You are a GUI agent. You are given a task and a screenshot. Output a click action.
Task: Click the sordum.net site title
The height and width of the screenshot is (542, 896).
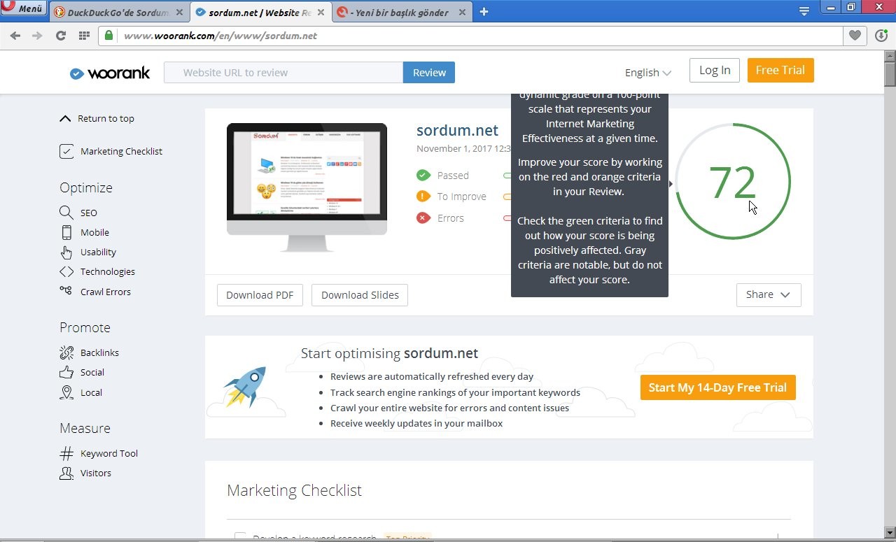tap(457, 131)
